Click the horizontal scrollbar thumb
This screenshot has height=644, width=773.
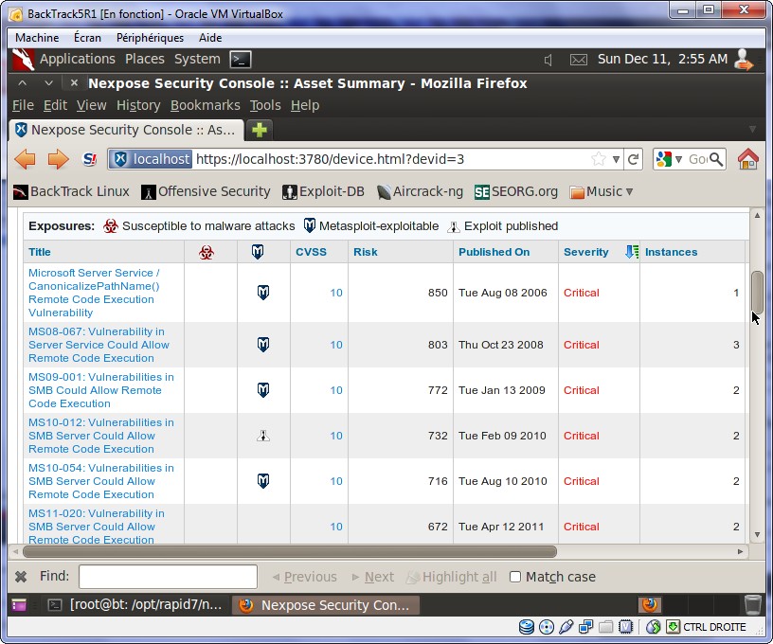pos(290,551)
